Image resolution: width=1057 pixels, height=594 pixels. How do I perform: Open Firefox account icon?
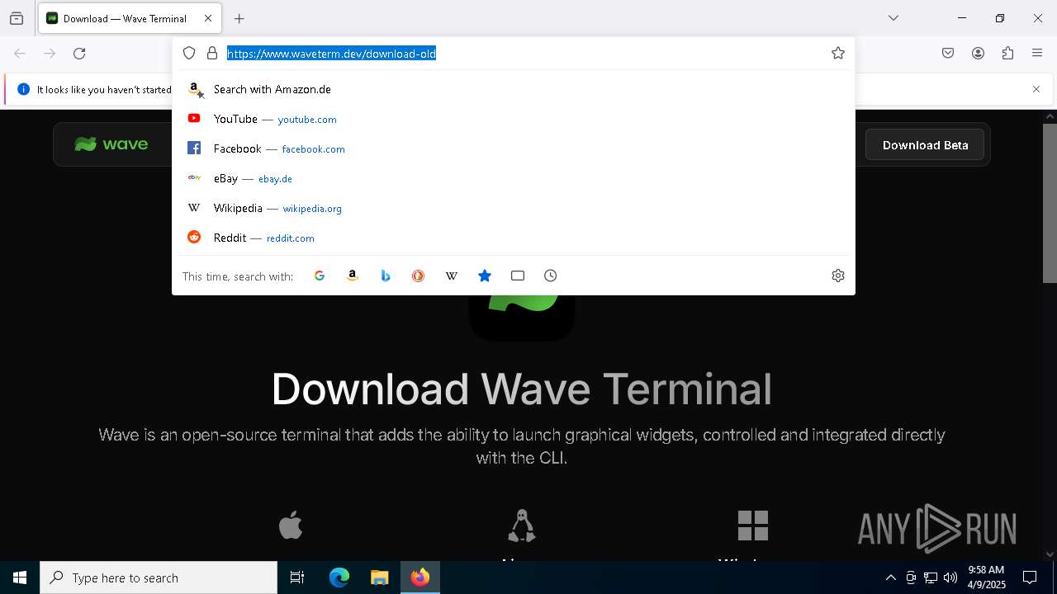[978, 54]
